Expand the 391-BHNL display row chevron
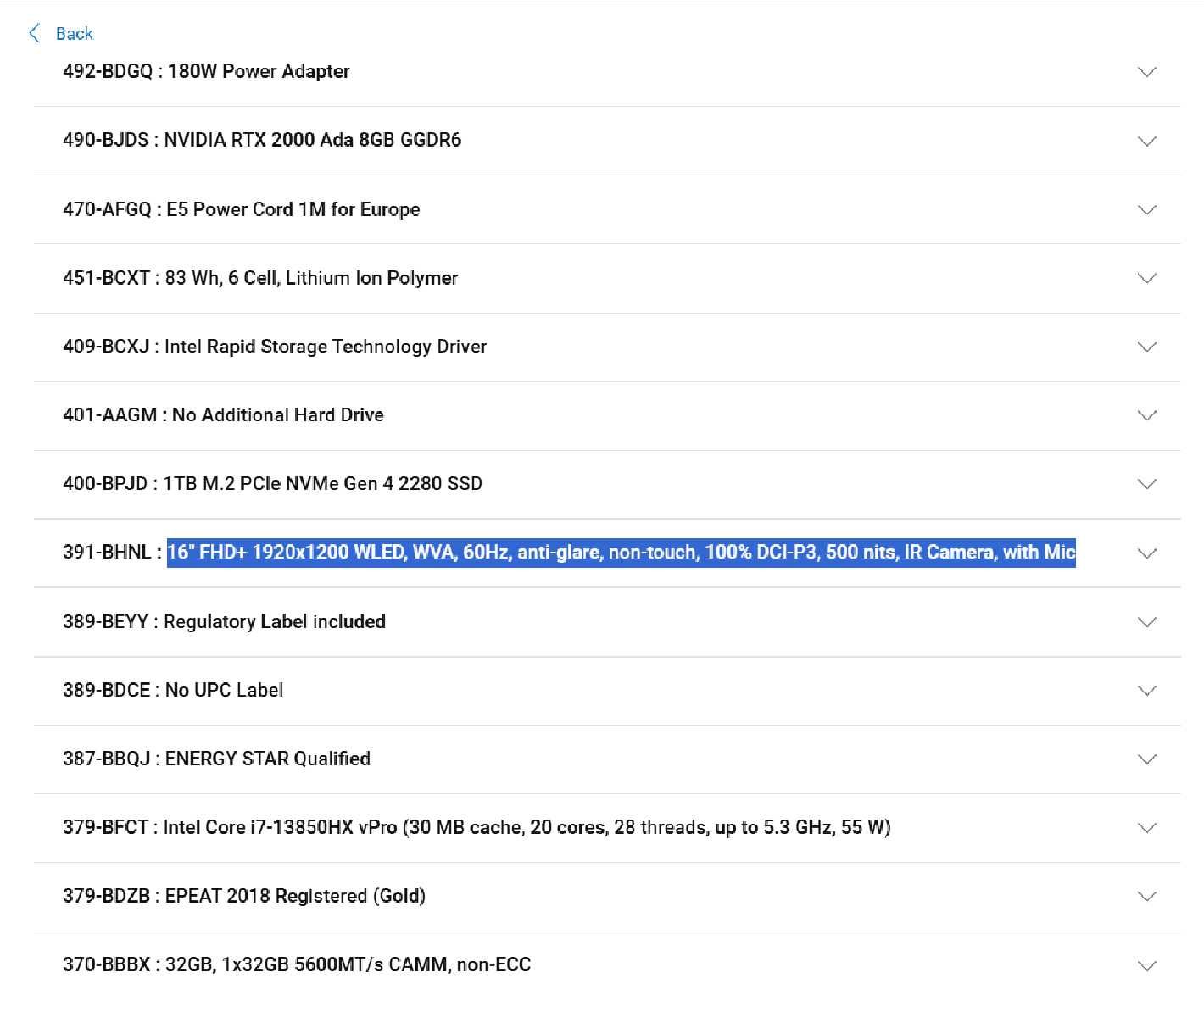1204x1017 pixels. [1146, 553]
